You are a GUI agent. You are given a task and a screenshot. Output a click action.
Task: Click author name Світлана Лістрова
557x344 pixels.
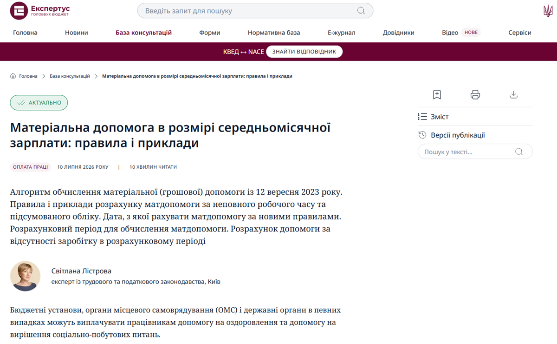82,271
